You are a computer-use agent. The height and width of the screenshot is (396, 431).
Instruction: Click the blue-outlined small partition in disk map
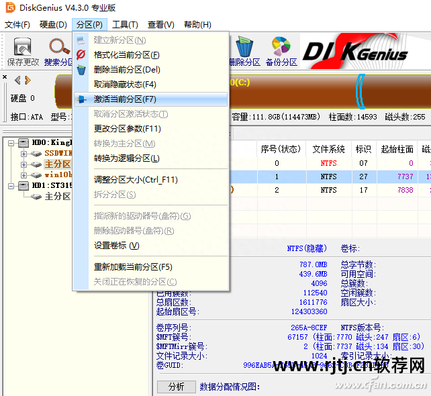[x=361, y=91]
